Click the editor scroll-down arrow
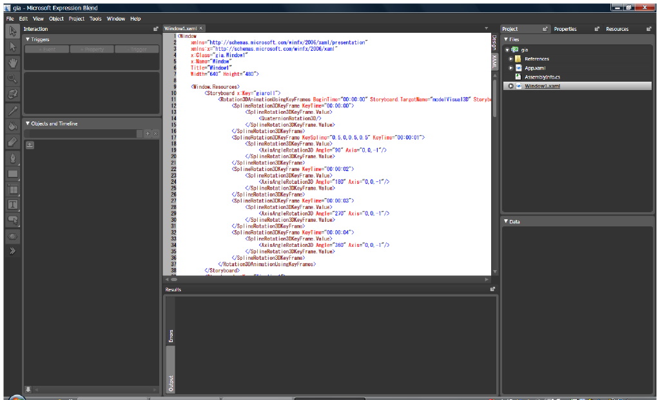 (x=494, y=272)
